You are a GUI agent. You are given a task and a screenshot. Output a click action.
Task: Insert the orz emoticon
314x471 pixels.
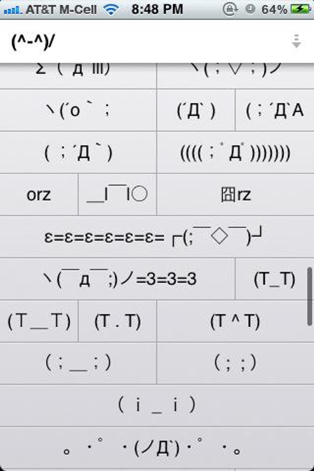(39, 194)
